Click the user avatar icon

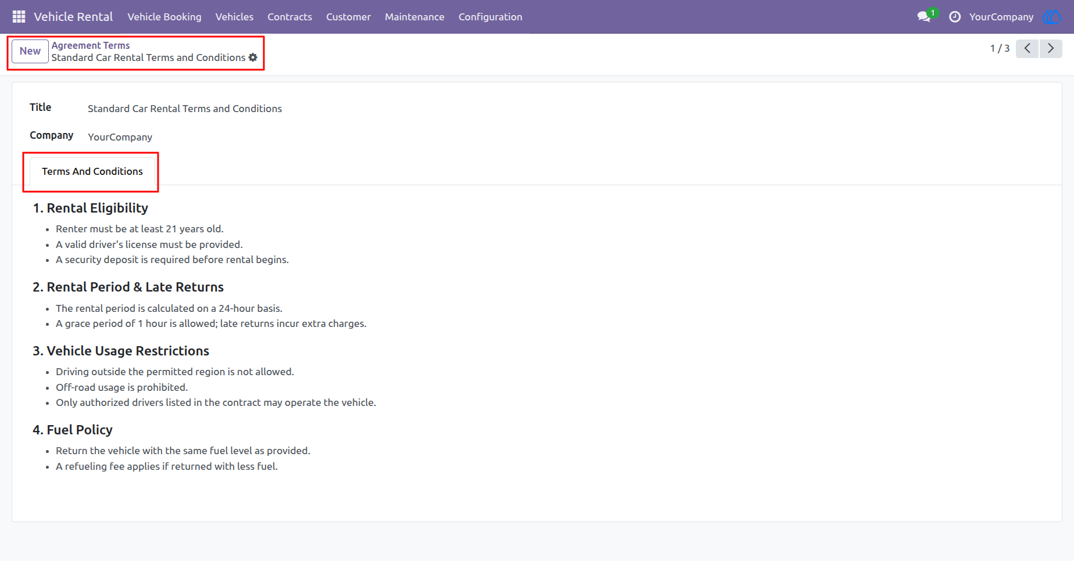click(1052, 17)
